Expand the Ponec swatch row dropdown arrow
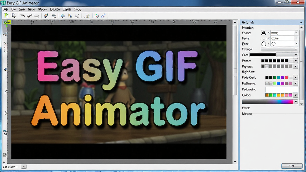The image size is (306, 172). click(x=296, y=61)
